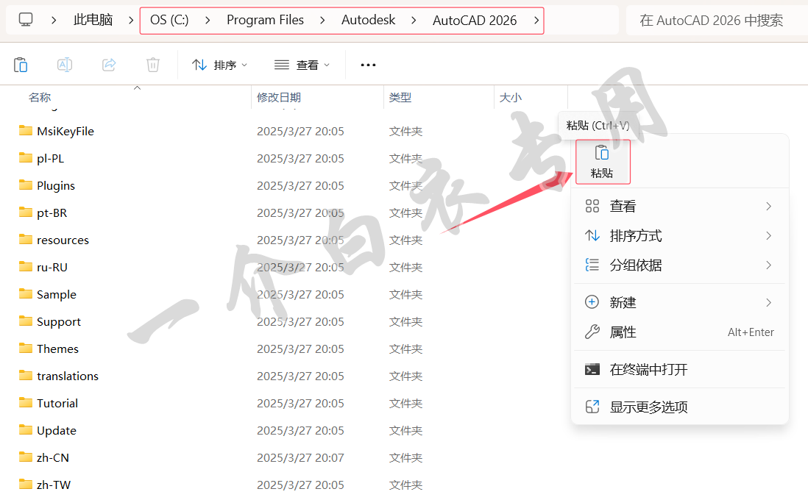
Task: Expand the chevron after Autodesk breadcrumb
Action: (414, 20)
